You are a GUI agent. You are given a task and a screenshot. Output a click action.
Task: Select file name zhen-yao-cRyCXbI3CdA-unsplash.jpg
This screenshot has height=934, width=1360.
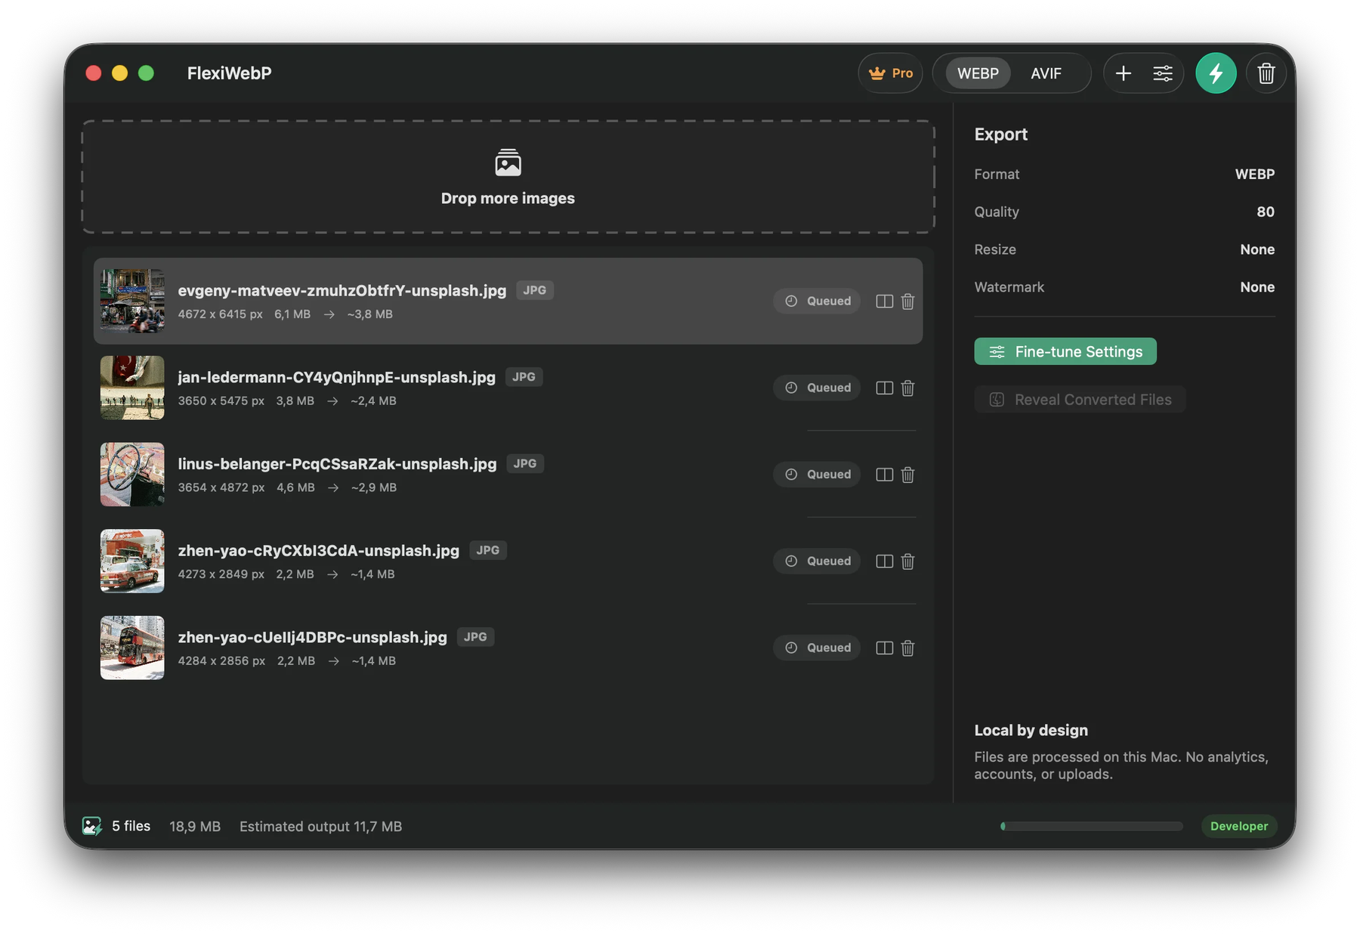[x=319, y=550]
